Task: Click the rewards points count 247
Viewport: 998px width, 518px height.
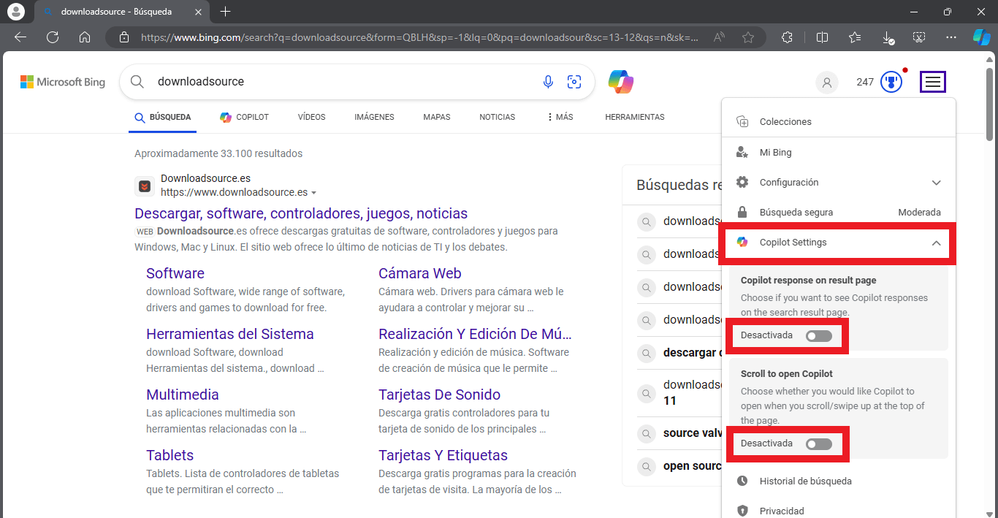Action: point(865,82)
